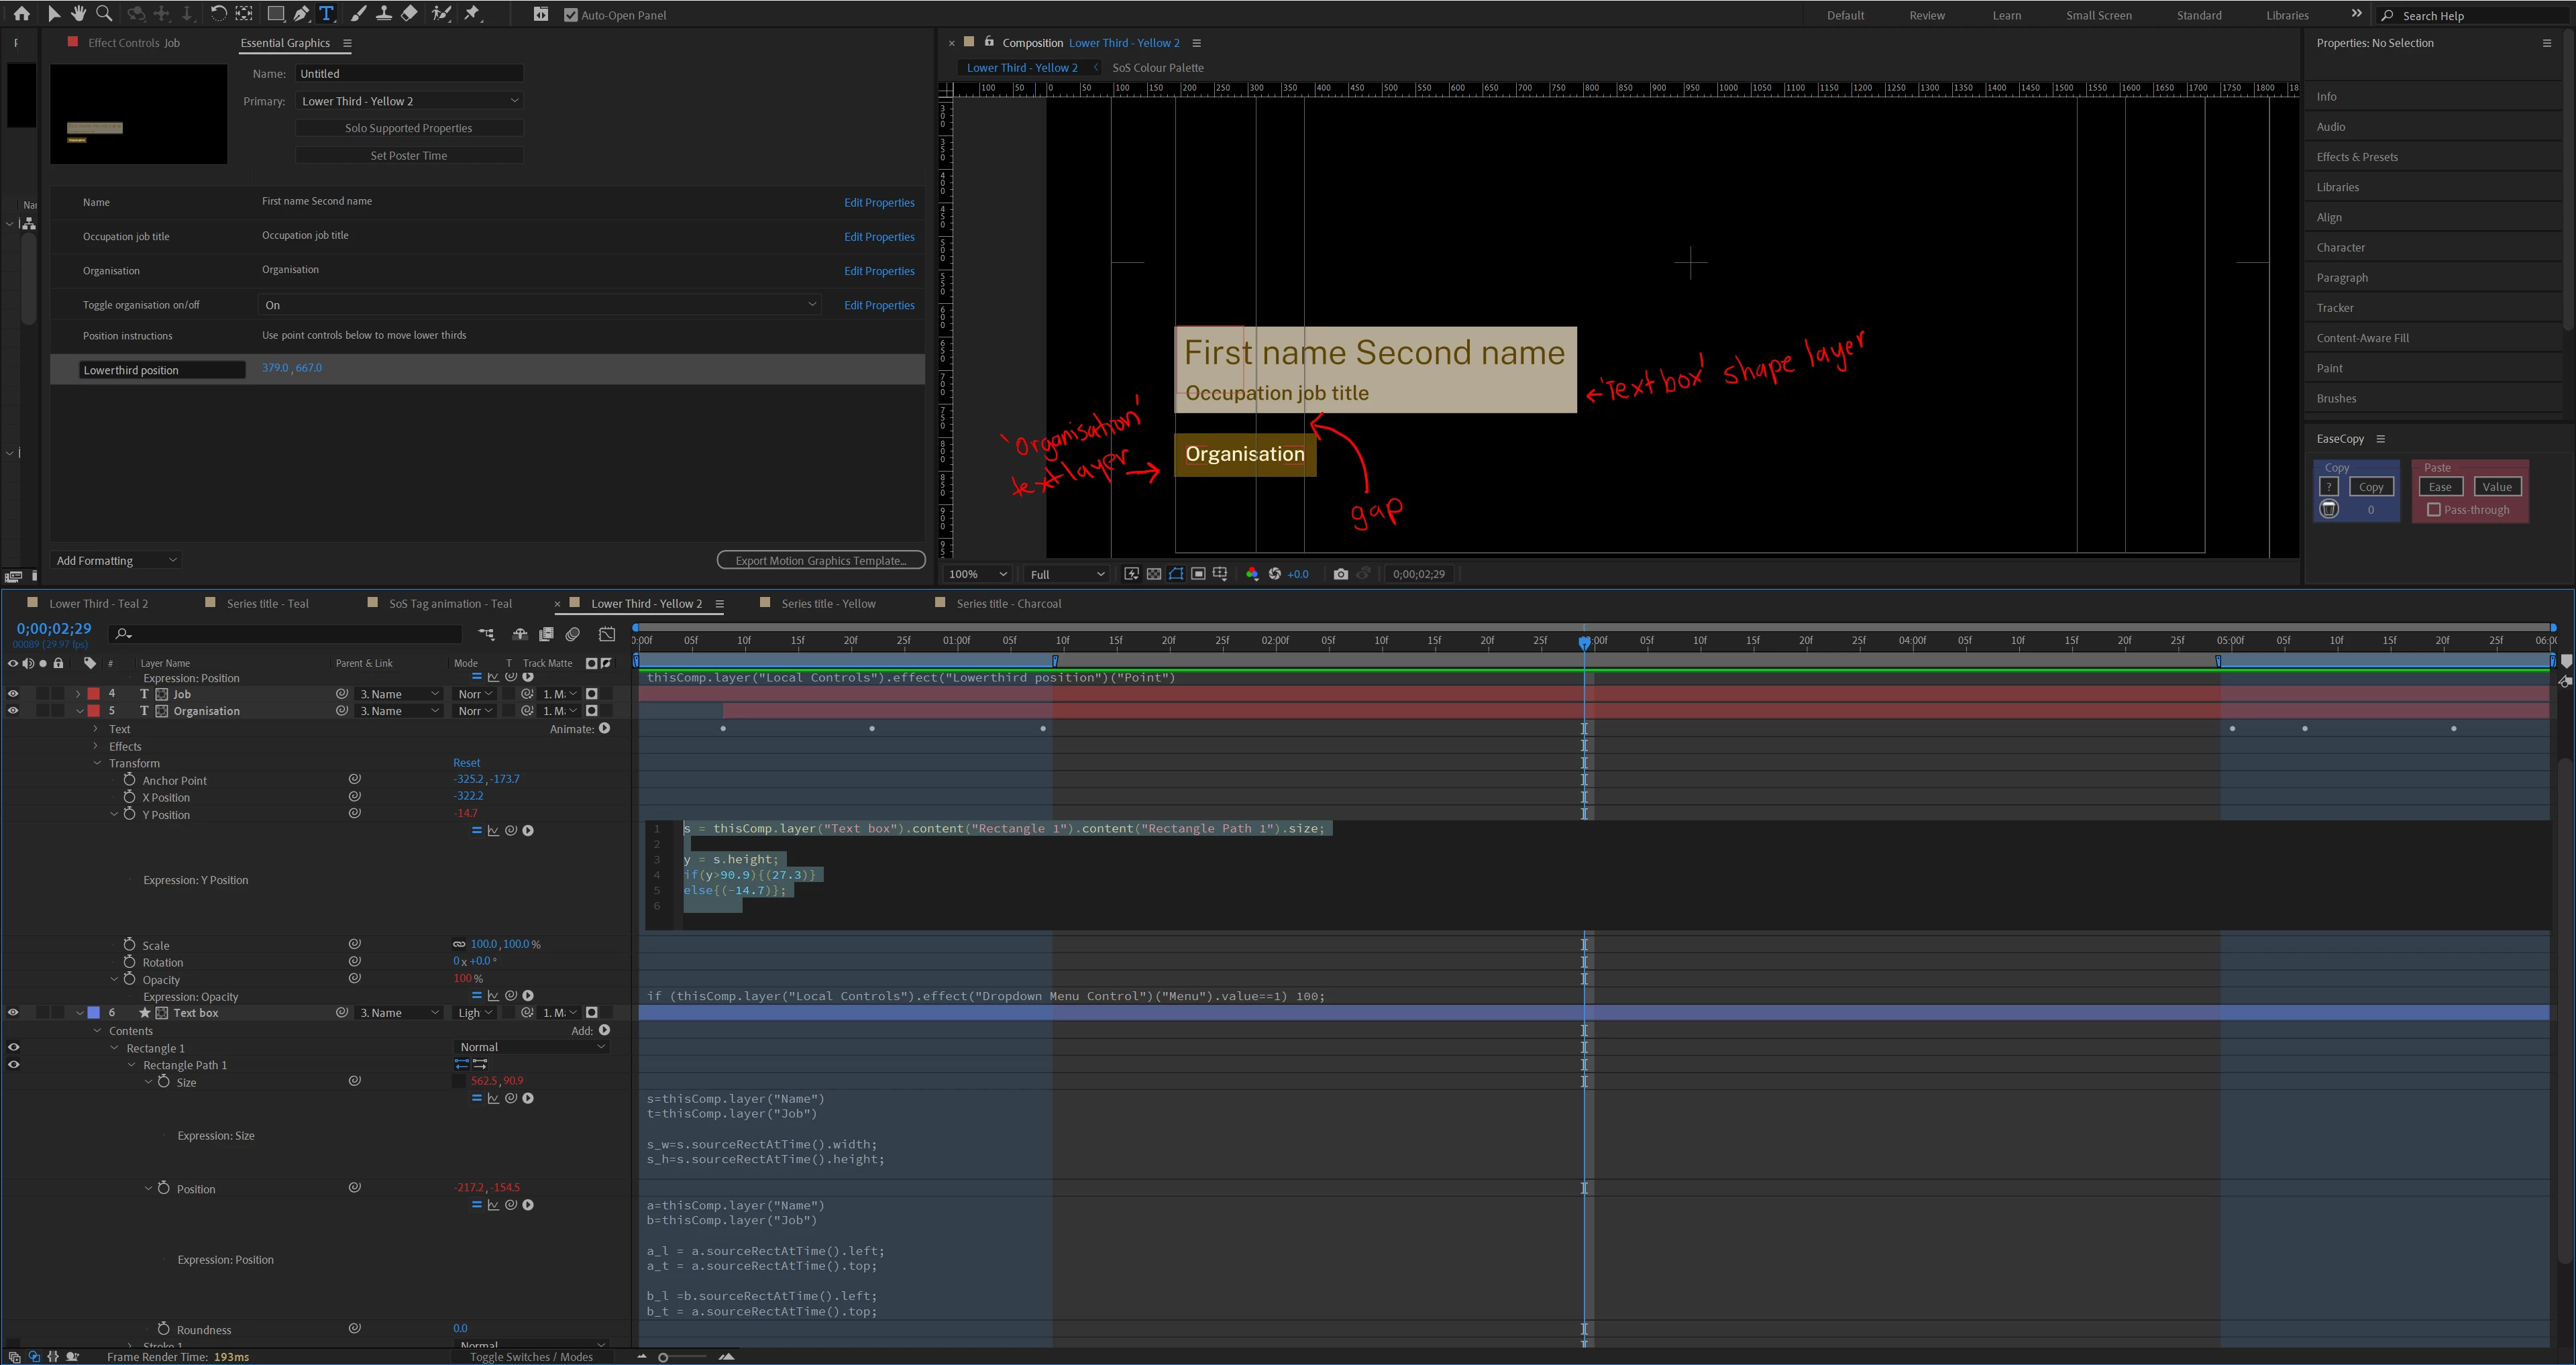Take a snapshot with camera icon
The width and height of the screenshot is (2576, 1365).
click(1340, 574)
